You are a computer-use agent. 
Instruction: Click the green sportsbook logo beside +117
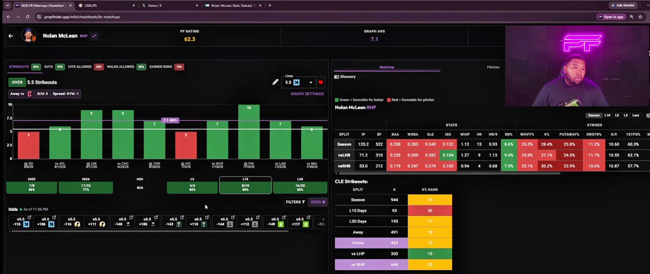[x=306, y=224]
